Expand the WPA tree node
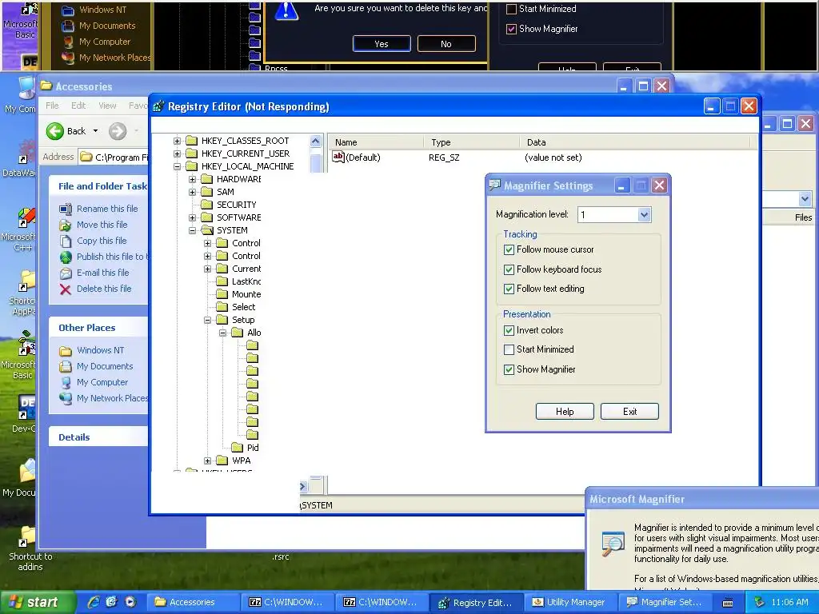 click(207, 460)
